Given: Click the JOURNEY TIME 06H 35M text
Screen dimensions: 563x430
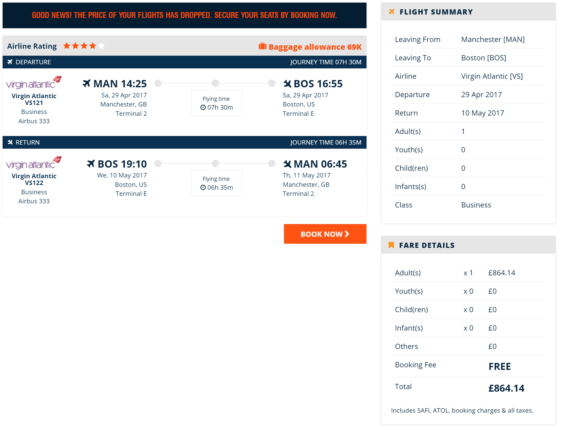Looking at the screenshot, I should (x=326, y=142).
